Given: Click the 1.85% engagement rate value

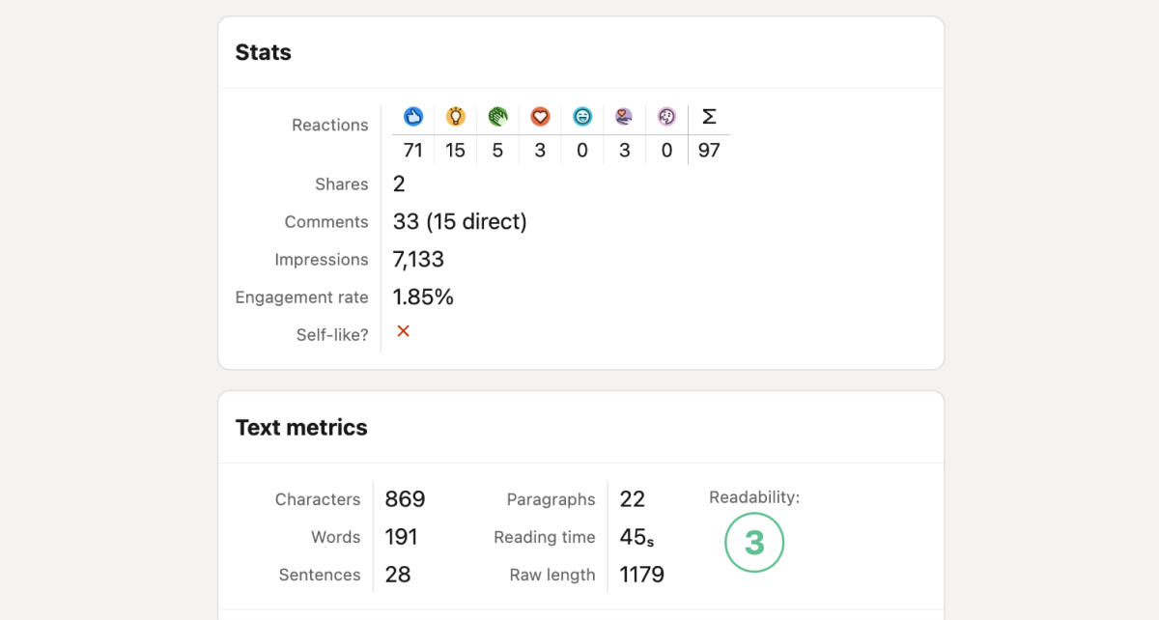Looking at the screenshot, I should 423,297.
